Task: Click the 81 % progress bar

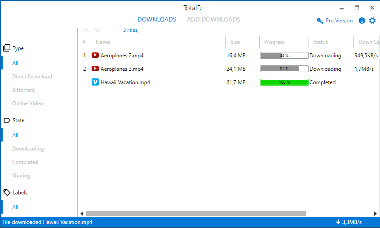Action: pyautogui.click(x=284, y=69)
